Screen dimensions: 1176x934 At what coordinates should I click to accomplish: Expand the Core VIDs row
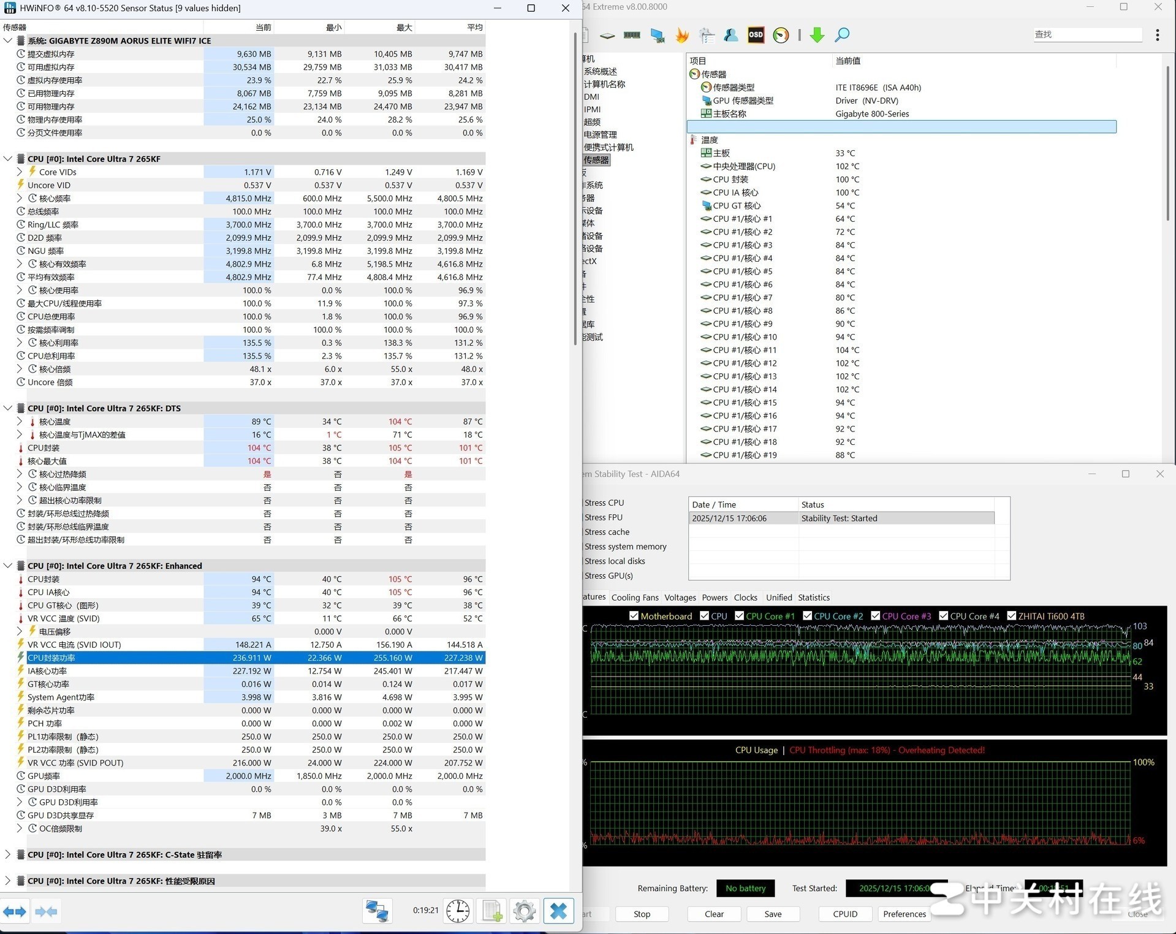coord(19,172)
